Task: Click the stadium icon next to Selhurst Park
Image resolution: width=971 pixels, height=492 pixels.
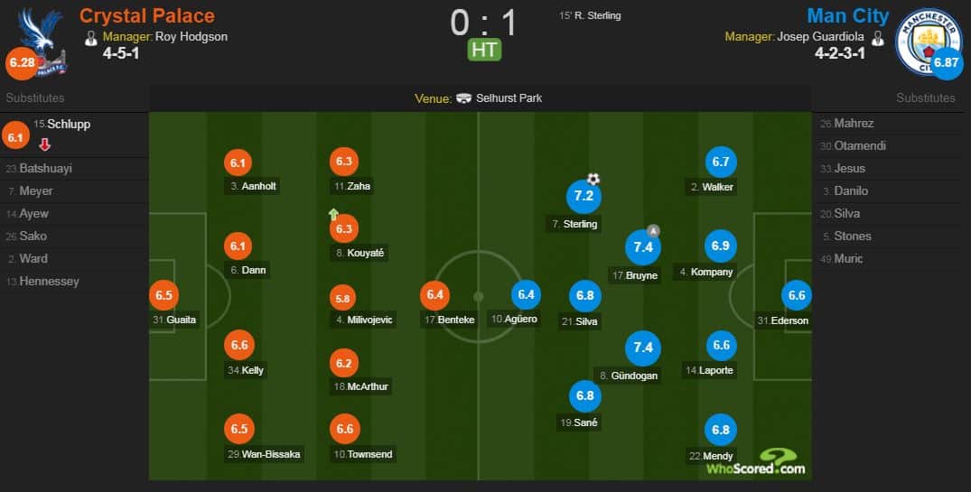Action: 464,97
